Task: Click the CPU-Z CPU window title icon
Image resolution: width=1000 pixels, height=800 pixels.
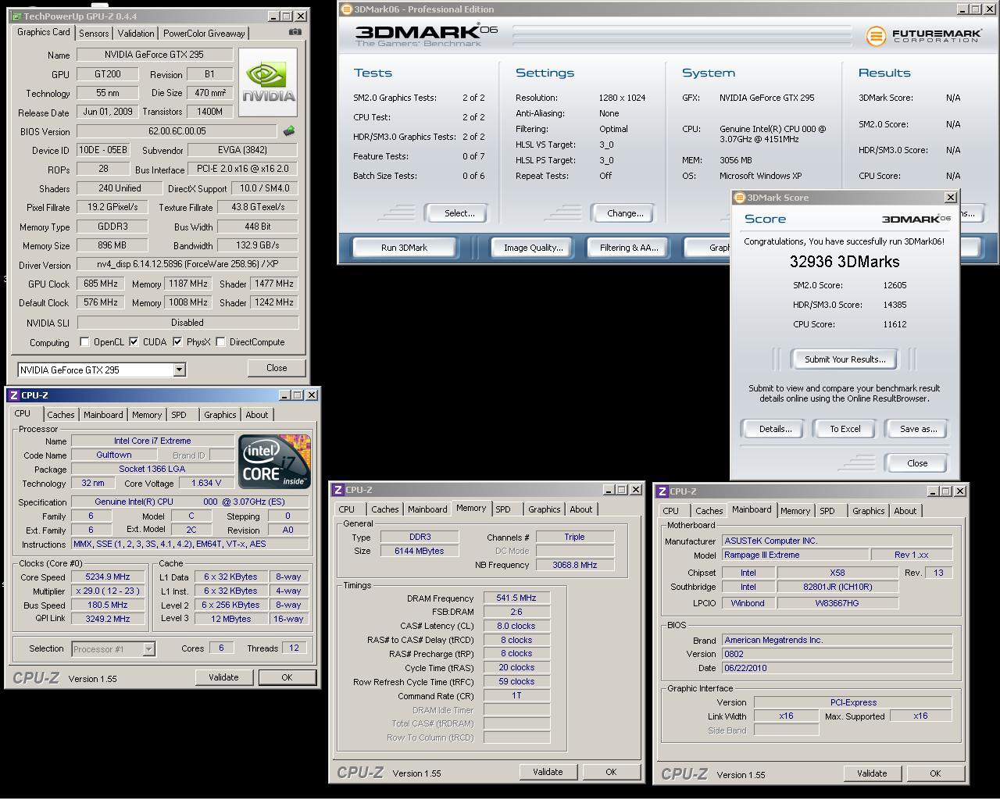Action: (13, 395)
